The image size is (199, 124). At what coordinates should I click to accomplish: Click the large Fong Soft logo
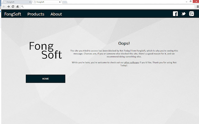coord(45,50)
